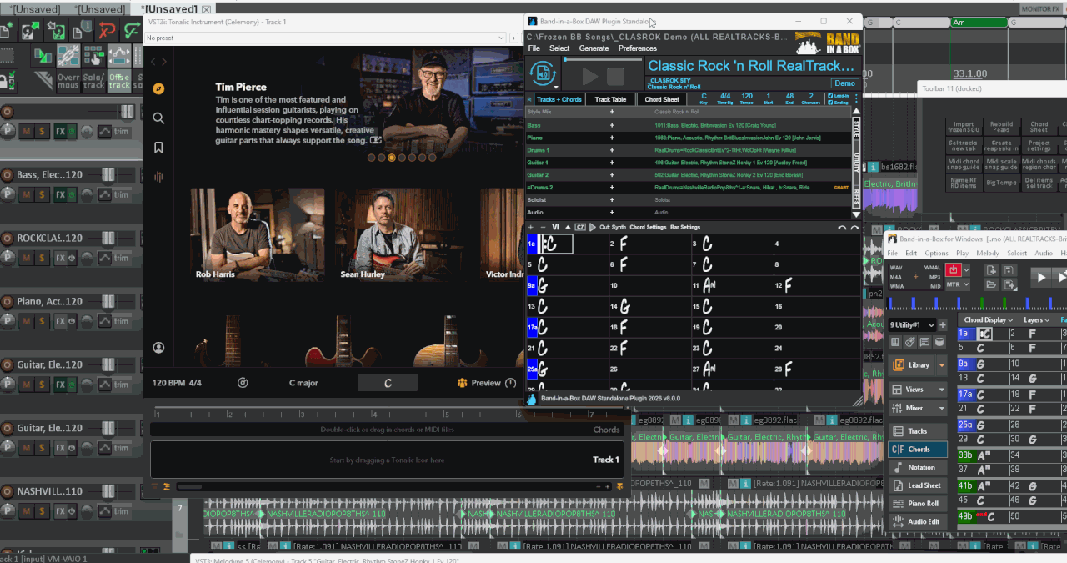Click the BB plugin playback progress bar
The height and width of the screenshot is (563, 1067).
tap(602, 59)
